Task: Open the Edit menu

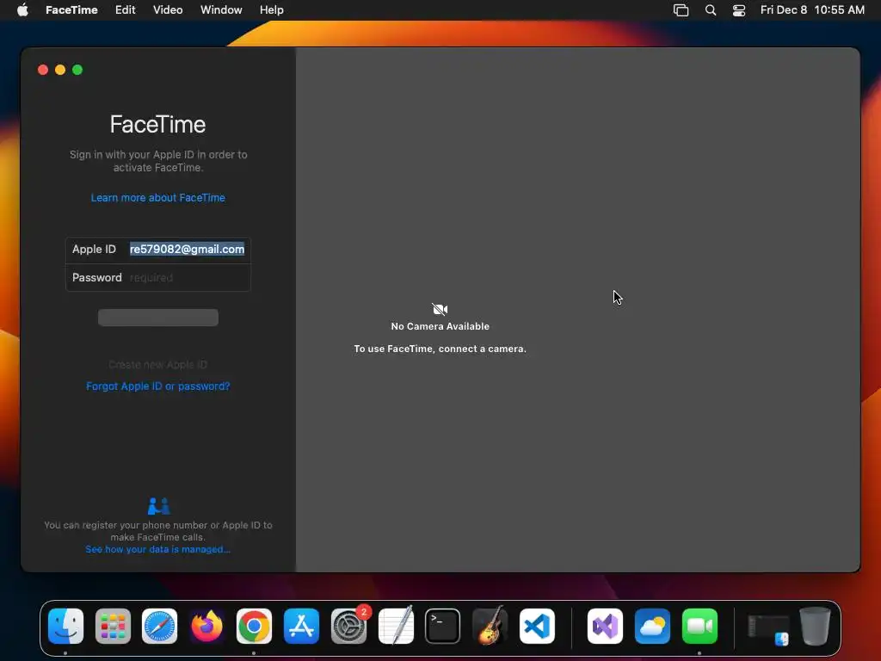Action: click(x=126, y=10)
